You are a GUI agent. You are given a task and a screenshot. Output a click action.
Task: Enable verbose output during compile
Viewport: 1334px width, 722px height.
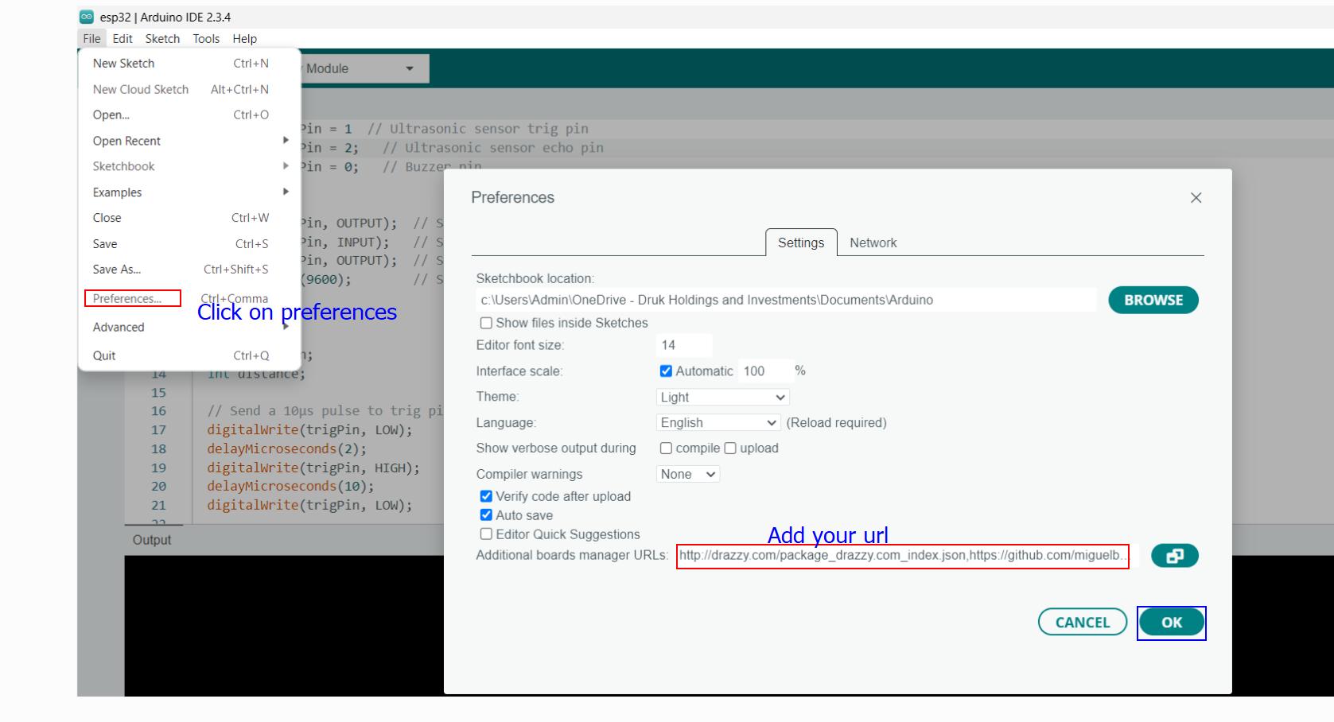pos(666,448)
